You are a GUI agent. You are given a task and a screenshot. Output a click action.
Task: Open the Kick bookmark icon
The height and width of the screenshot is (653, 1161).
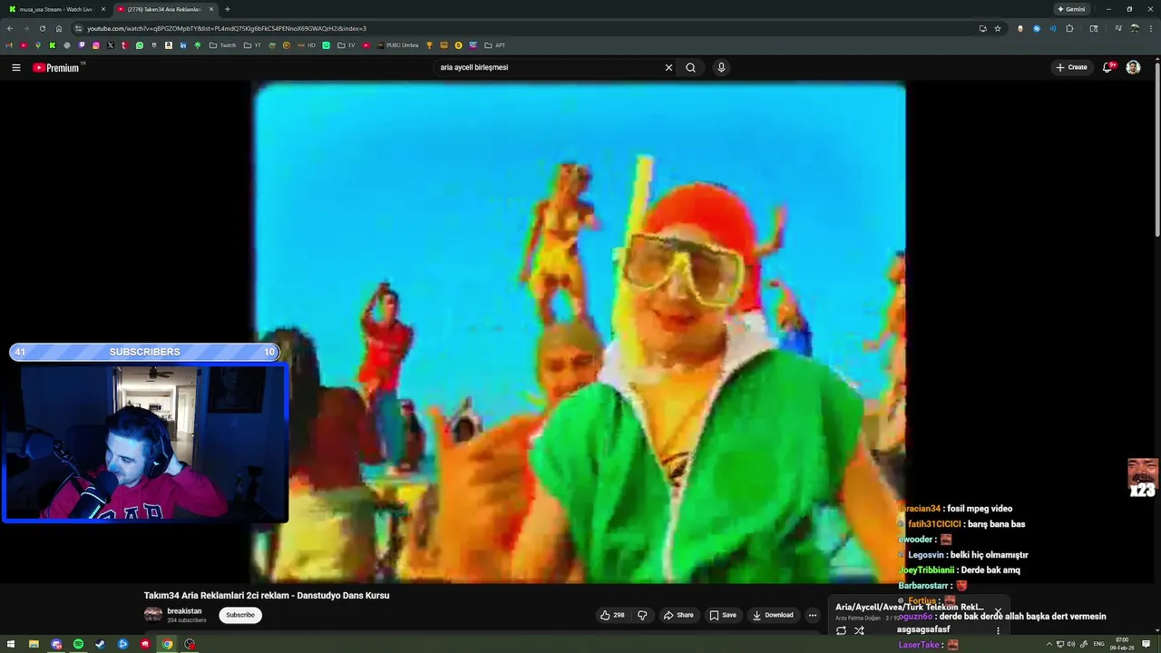tap(53, 45)
